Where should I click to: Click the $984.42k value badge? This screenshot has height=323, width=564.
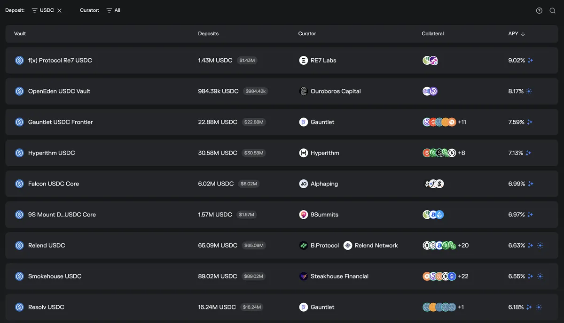click(256, 91)
